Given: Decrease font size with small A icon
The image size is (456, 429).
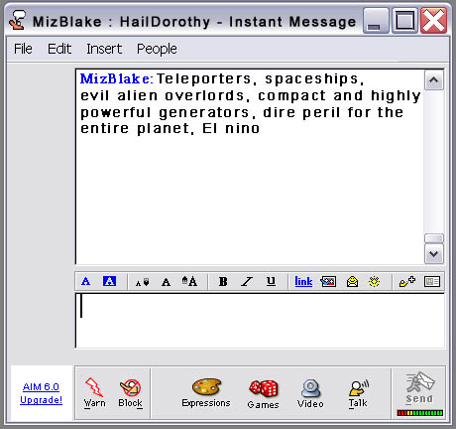Looking at the screenshot, I should (143, 282).
